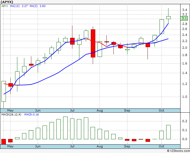190x153 pixels.
Task: Click the 2.0 price axis label
Action: (x=184, y=48)
